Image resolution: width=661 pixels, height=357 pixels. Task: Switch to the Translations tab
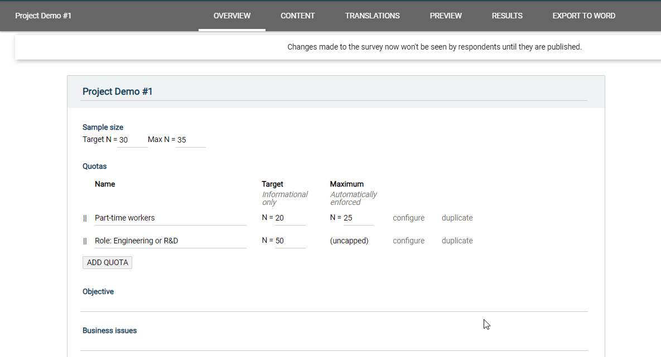(x=372, y=16)
